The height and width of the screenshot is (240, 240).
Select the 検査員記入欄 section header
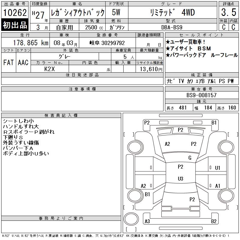point(61,115)
